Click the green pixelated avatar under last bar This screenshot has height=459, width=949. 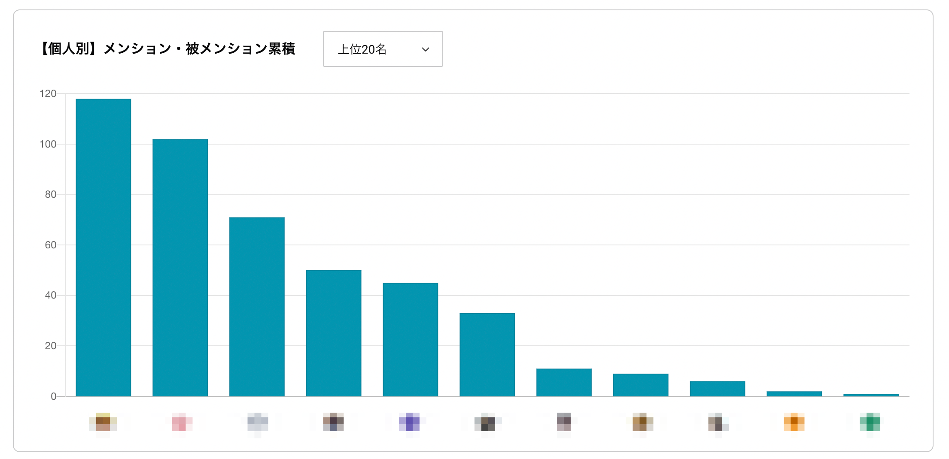pyautogui.click(x=870, y=423)
